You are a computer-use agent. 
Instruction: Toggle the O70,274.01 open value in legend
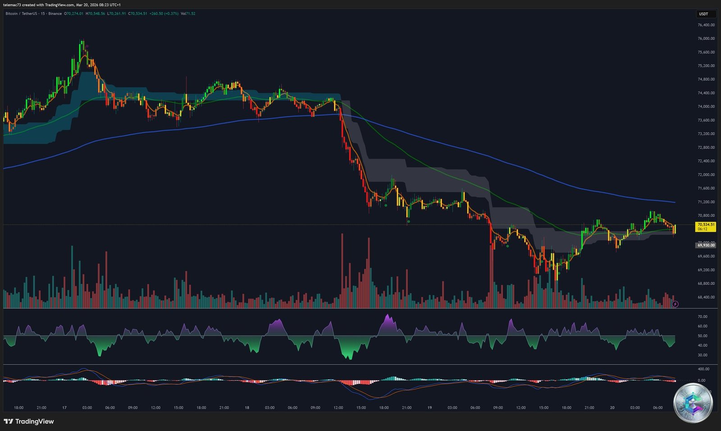click(x=73, y=14)
